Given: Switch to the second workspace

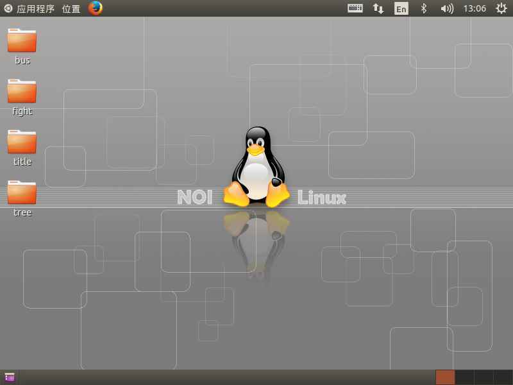Looking at the screenshot, I should pyautogui.click(x=464, y=377).
